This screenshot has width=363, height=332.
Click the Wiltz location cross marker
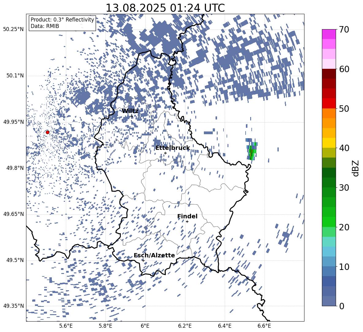(132, 116)
